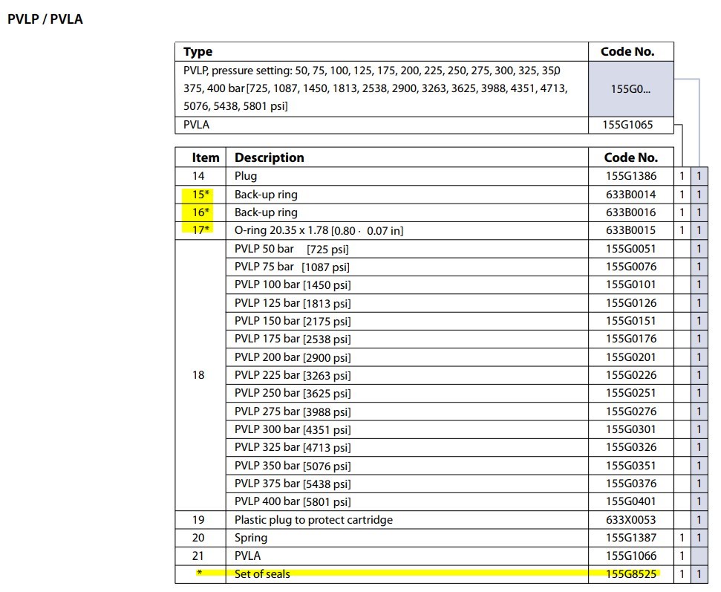
Task: Click the Description column header
Action: click(x=270, y=157)
